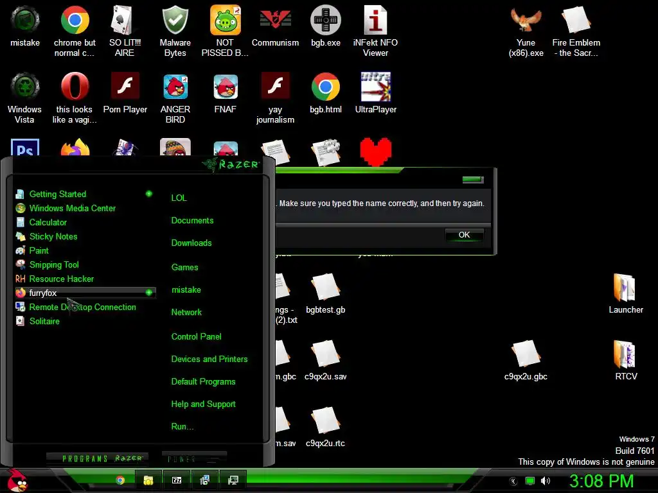658x493 pixels.
Task: Open the bgbtest.gb file icon
Action: (325, 288)
